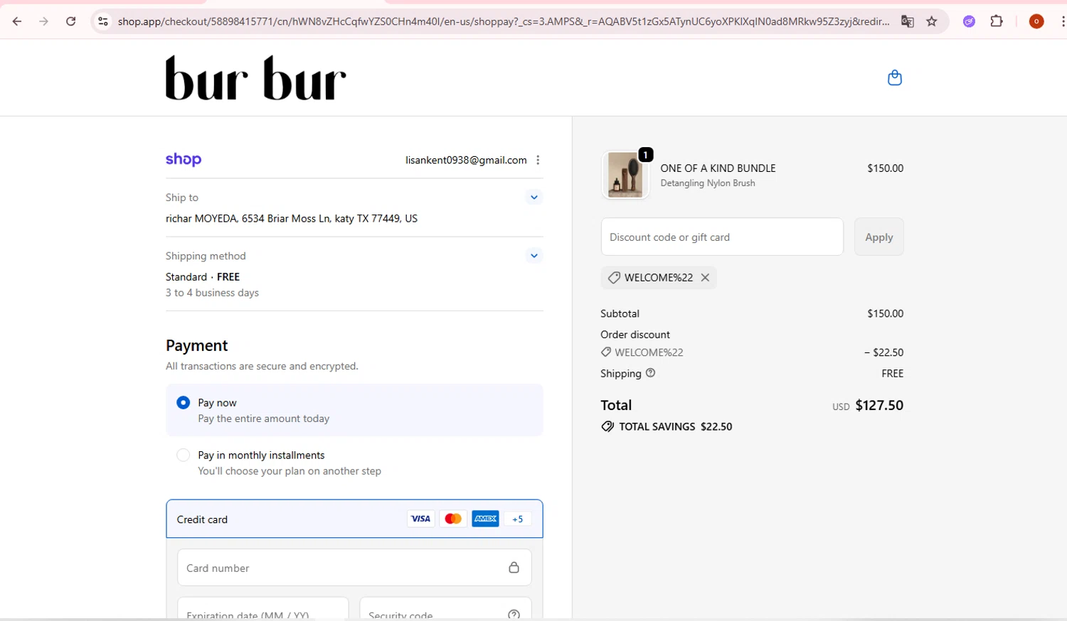
Task: Open the purple browser extension icon
Action: tap(969, 21)
